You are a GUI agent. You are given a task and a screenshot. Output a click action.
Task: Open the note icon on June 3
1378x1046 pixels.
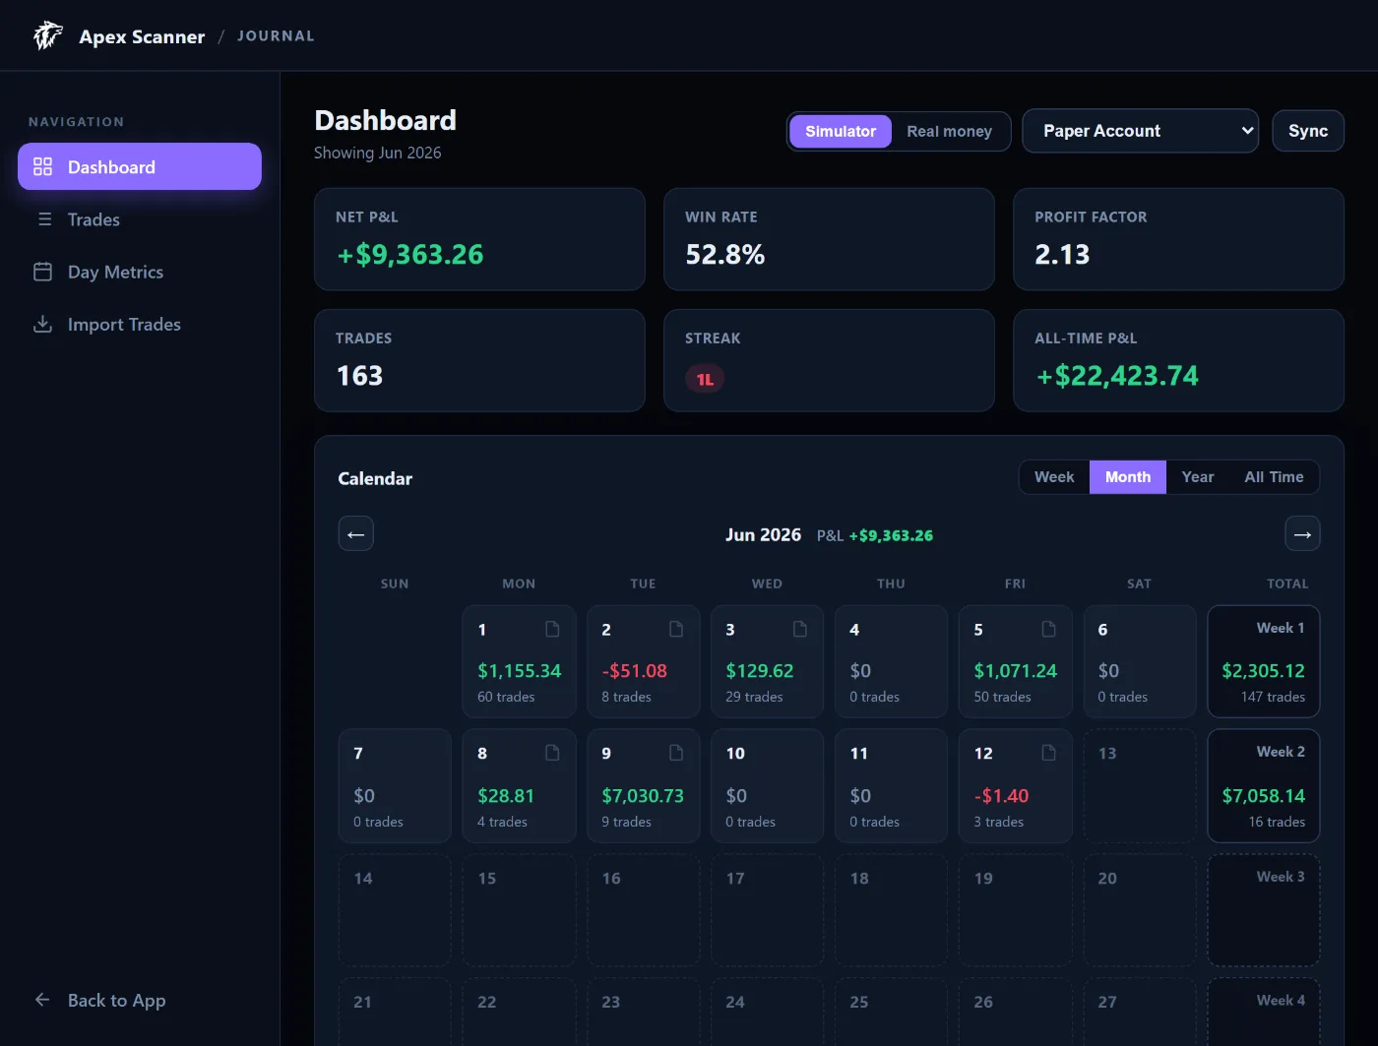(x=800, y=629)
